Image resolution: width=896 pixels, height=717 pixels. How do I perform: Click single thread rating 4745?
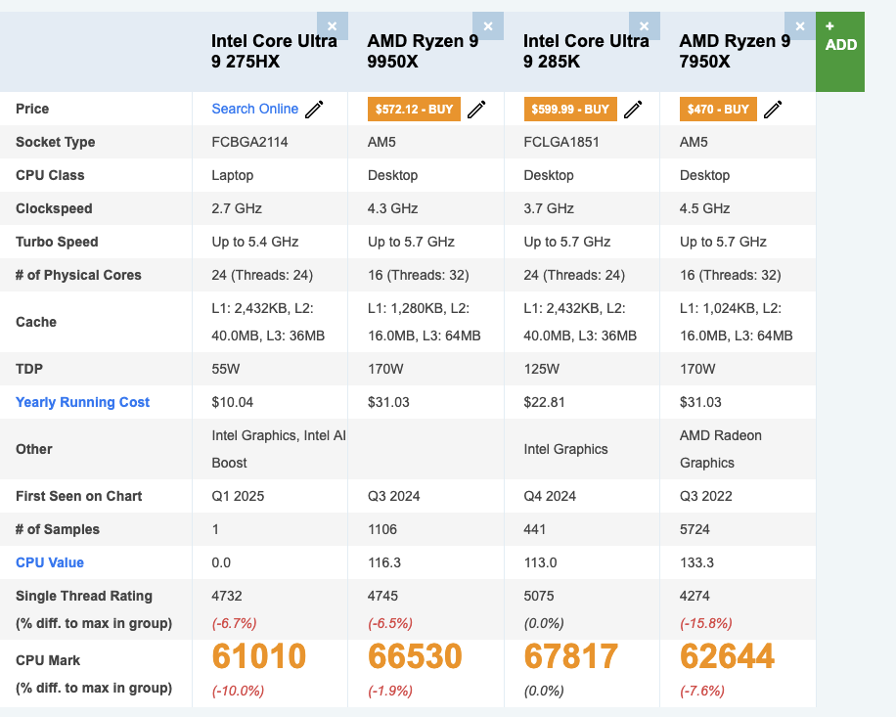(382, 596)
